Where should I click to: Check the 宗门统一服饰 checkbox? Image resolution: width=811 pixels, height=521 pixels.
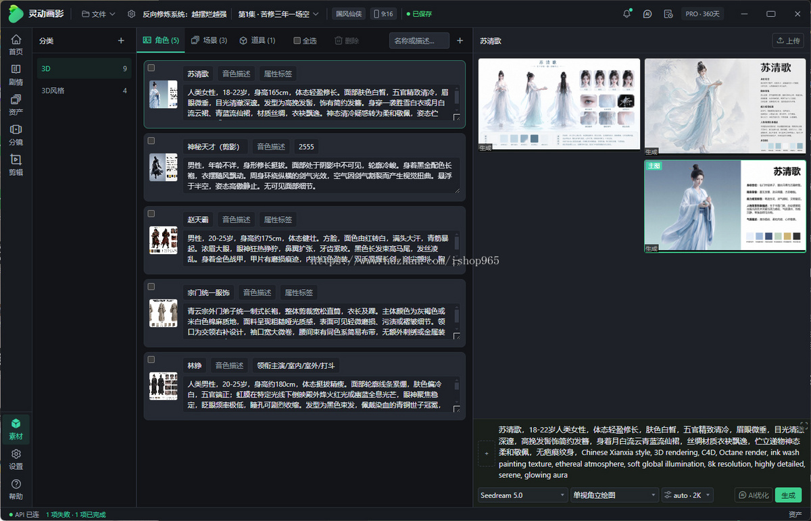pyautogui.click(x=151, y=287)
